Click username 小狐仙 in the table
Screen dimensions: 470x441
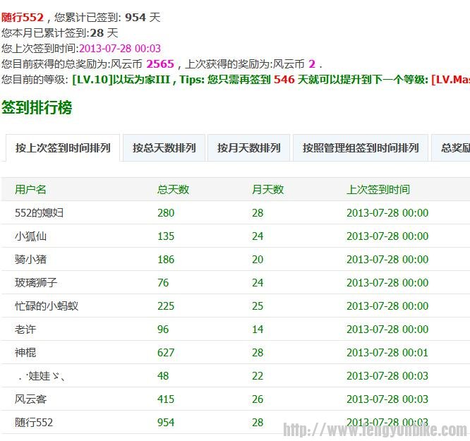(31, 236)
